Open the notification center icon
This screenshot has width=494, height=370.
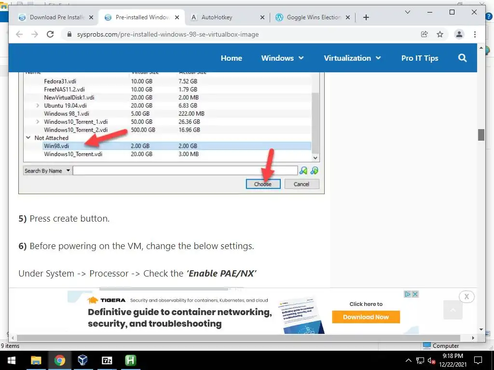click(x=478, y=360)
